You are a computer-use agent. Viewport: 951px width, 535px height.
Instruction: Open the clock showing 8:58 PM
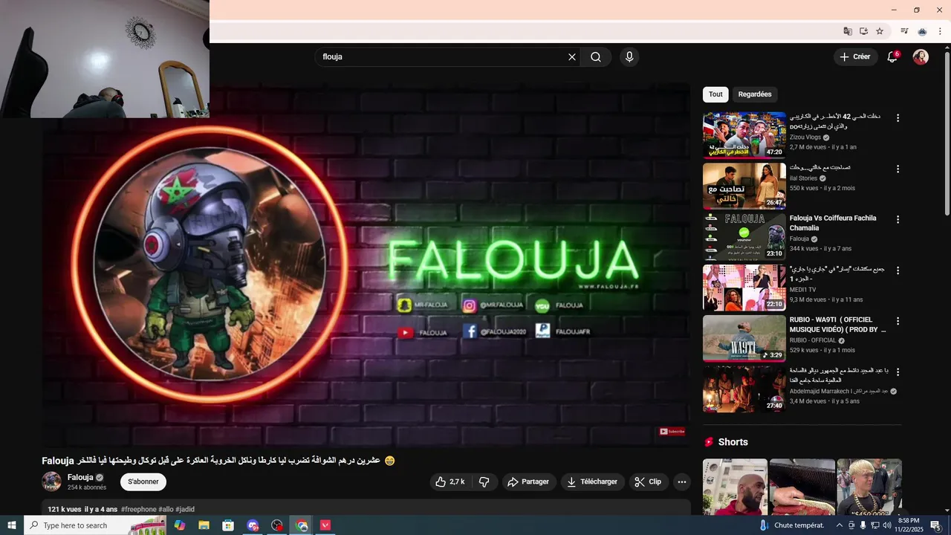[x=909, y=525]
